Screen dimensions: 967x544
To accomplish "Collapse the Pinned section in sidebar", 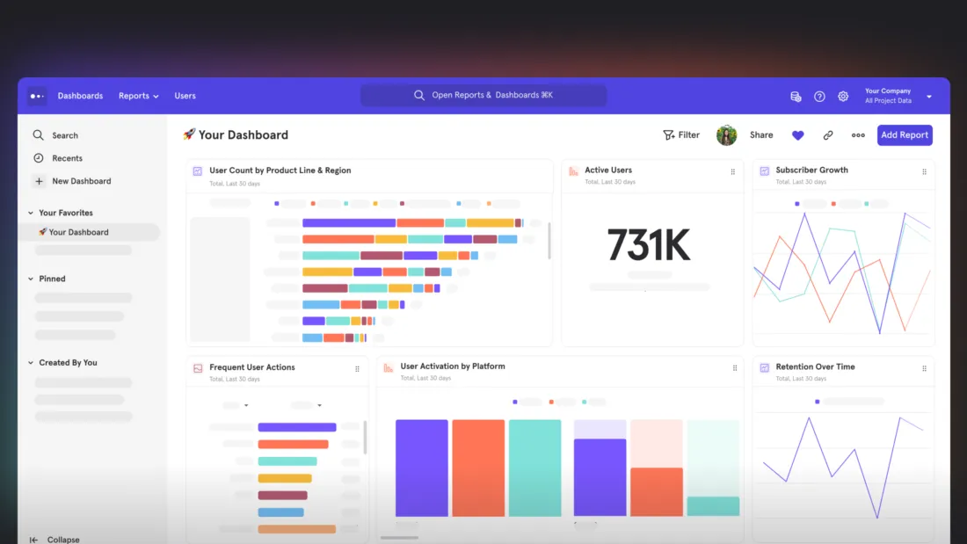I will (x=32, y=279).
